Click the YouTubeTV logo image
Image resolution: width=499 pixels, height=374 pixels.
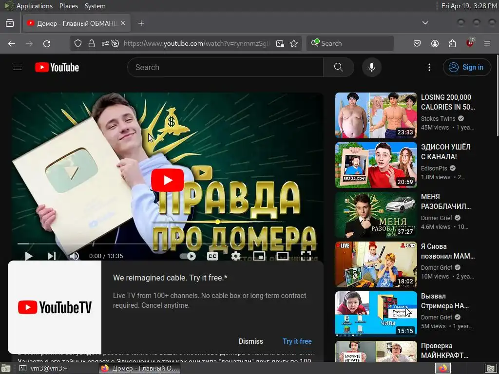tap(55, 307)
